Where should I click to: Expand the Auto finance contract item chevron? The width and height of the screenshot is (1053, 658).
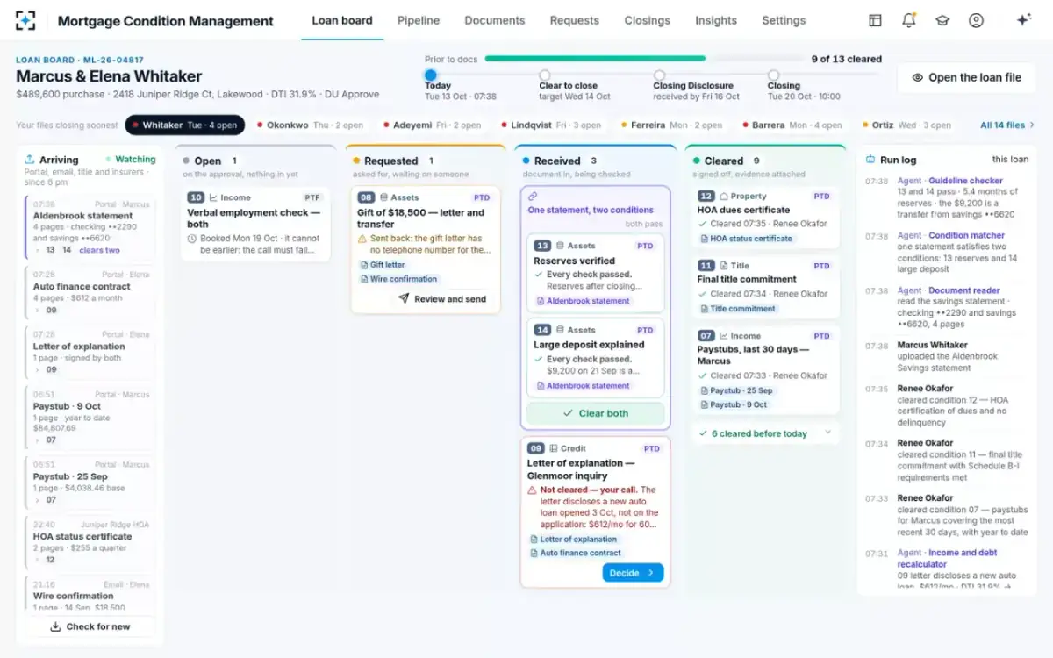38,311
